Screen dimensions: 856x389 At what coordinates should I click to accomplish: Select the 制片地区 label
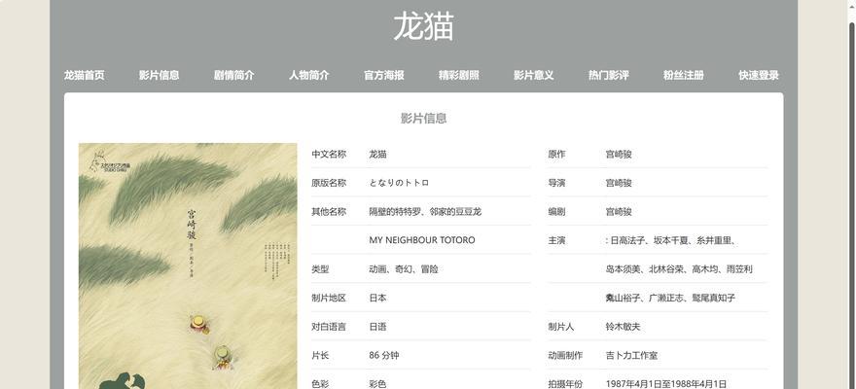[x=329, y=298]
